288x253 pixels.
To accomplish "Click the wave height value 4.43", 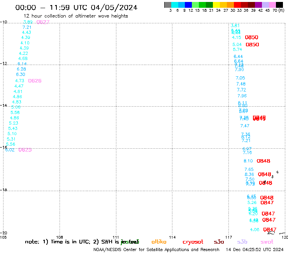I will pos(26,32).
